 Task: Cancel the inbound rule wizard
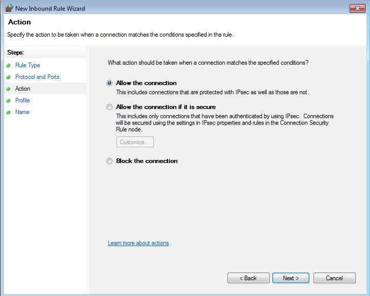(x=334, y=278)
